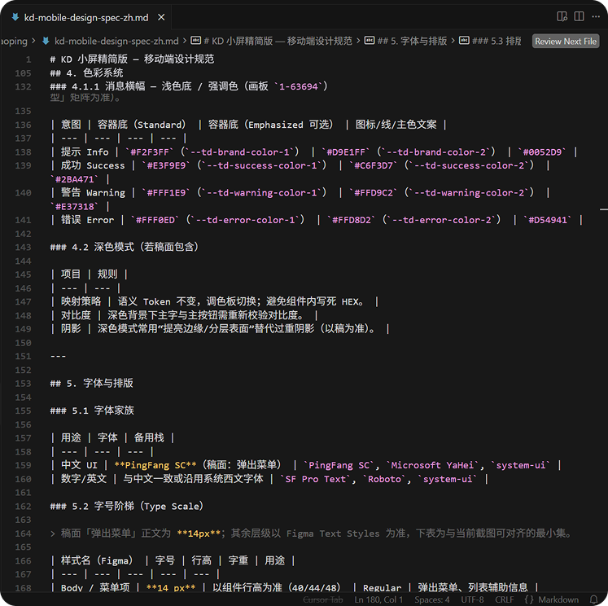608x606 pixels.
Task: Click line number 143 in the gutter
Action: pyautogui.click(x=24, y=247)
